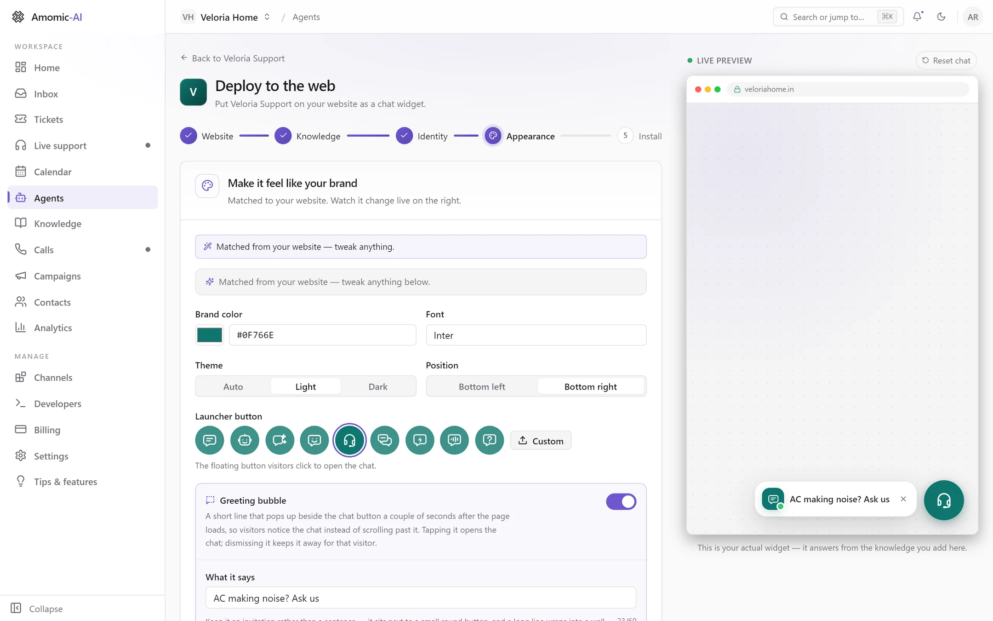Choose the plain text chat bubble launcher icon

point(210,440)
